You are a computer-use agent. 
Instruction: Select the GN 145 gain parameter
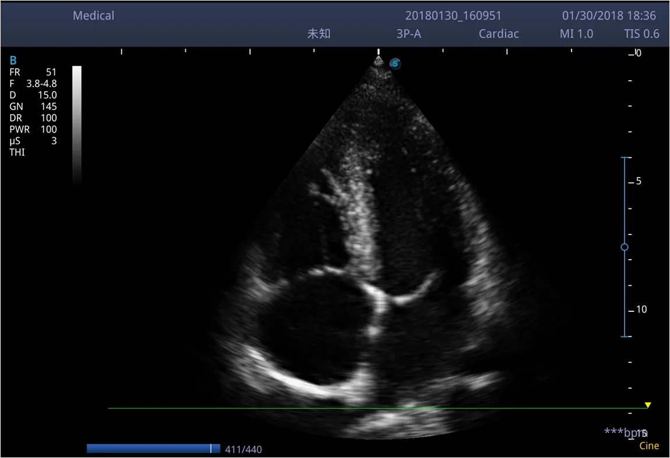(33, 106)
